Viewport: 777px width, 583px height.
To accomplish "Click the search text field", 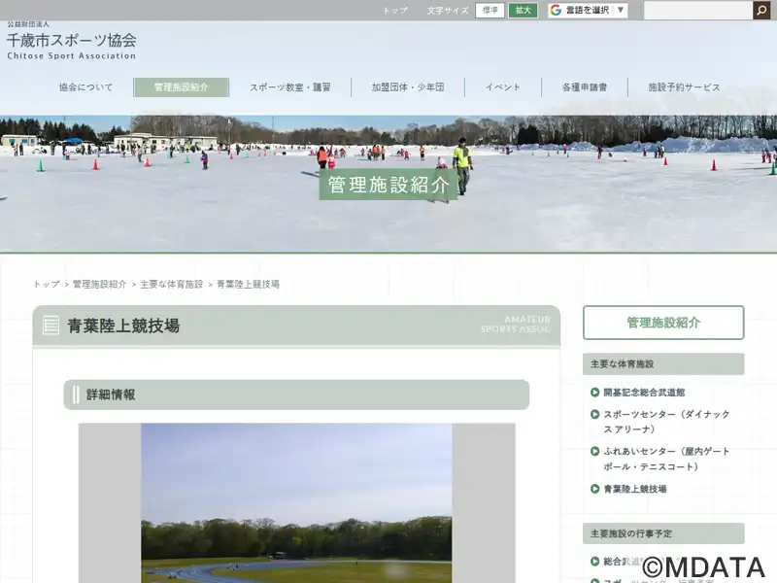I will pos(698,11).
